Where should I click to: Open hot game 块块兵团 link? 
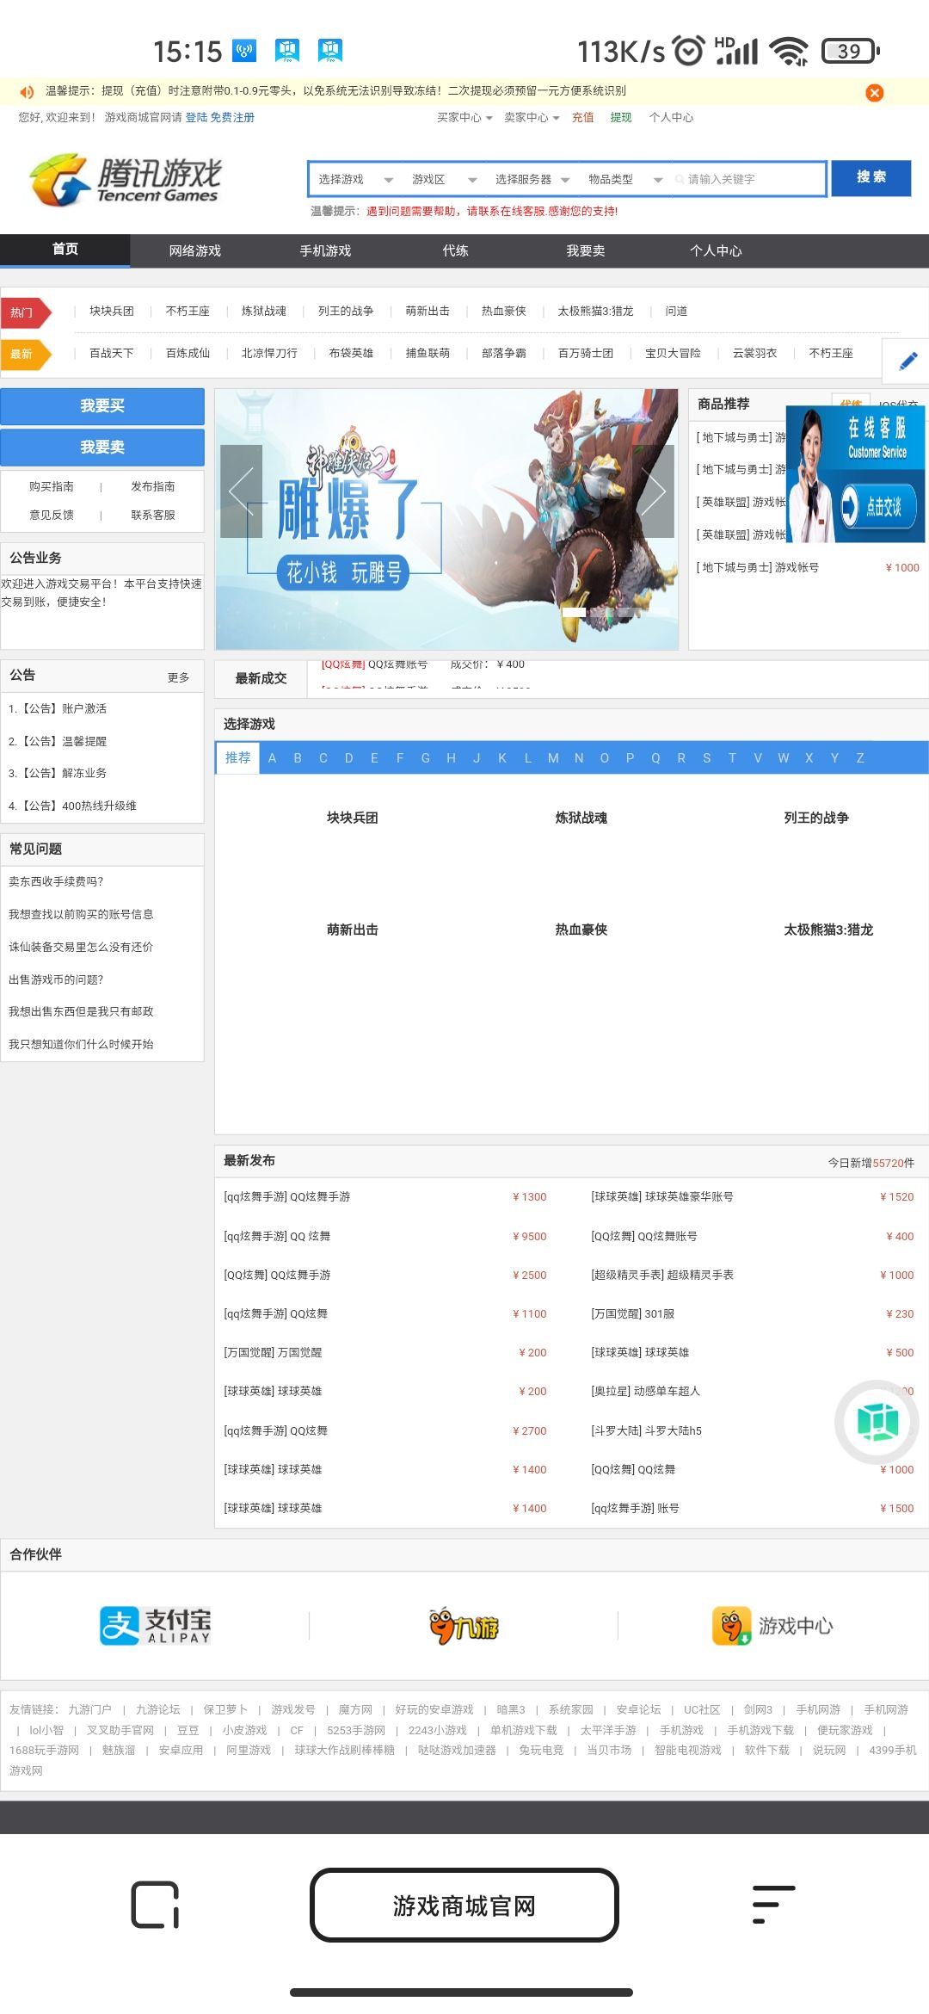point(112,311)
